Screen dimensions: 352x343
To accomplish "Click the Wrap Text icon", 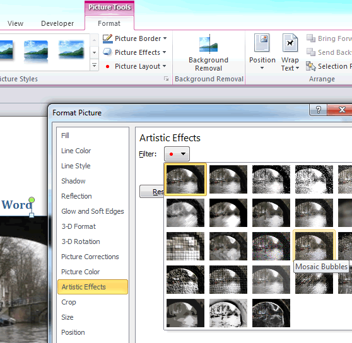I will pyautogui.click(x=290, y=43).
